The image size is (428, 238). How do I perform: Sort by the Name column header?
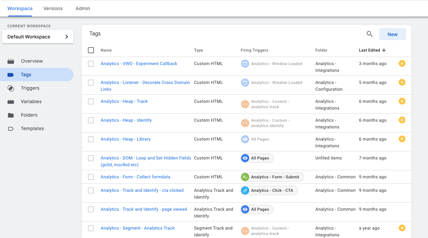coord(106,50)
